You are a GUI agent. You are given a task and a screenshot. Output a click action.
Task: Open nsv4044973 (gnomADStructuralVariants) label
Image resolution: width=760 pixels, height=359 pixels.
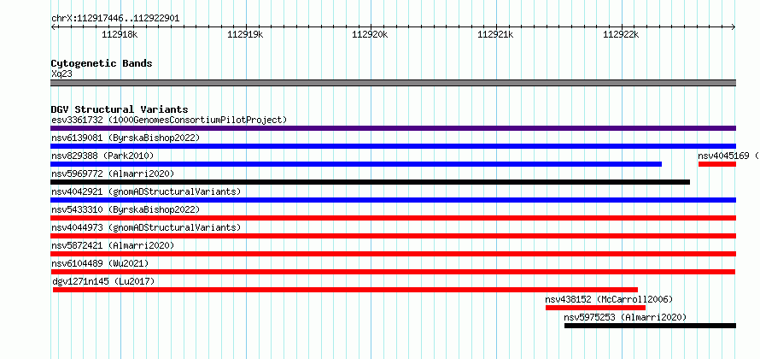point(146,227)
